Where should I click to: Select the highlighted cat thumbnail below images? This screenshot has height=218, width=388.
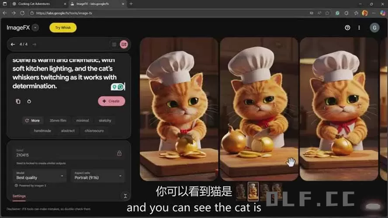(253, 191)
